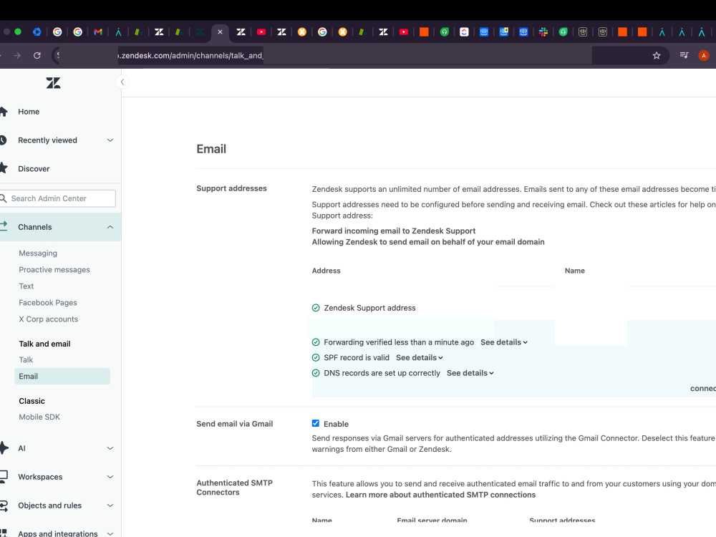Switch to the Talk settings page

pyautogui.click(x=26, y=359)
